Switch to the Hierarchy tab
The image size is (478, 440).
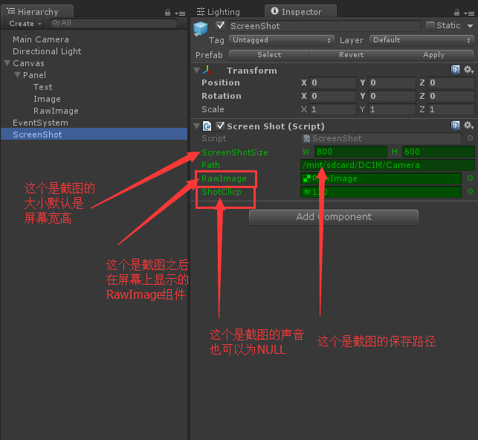36,12
